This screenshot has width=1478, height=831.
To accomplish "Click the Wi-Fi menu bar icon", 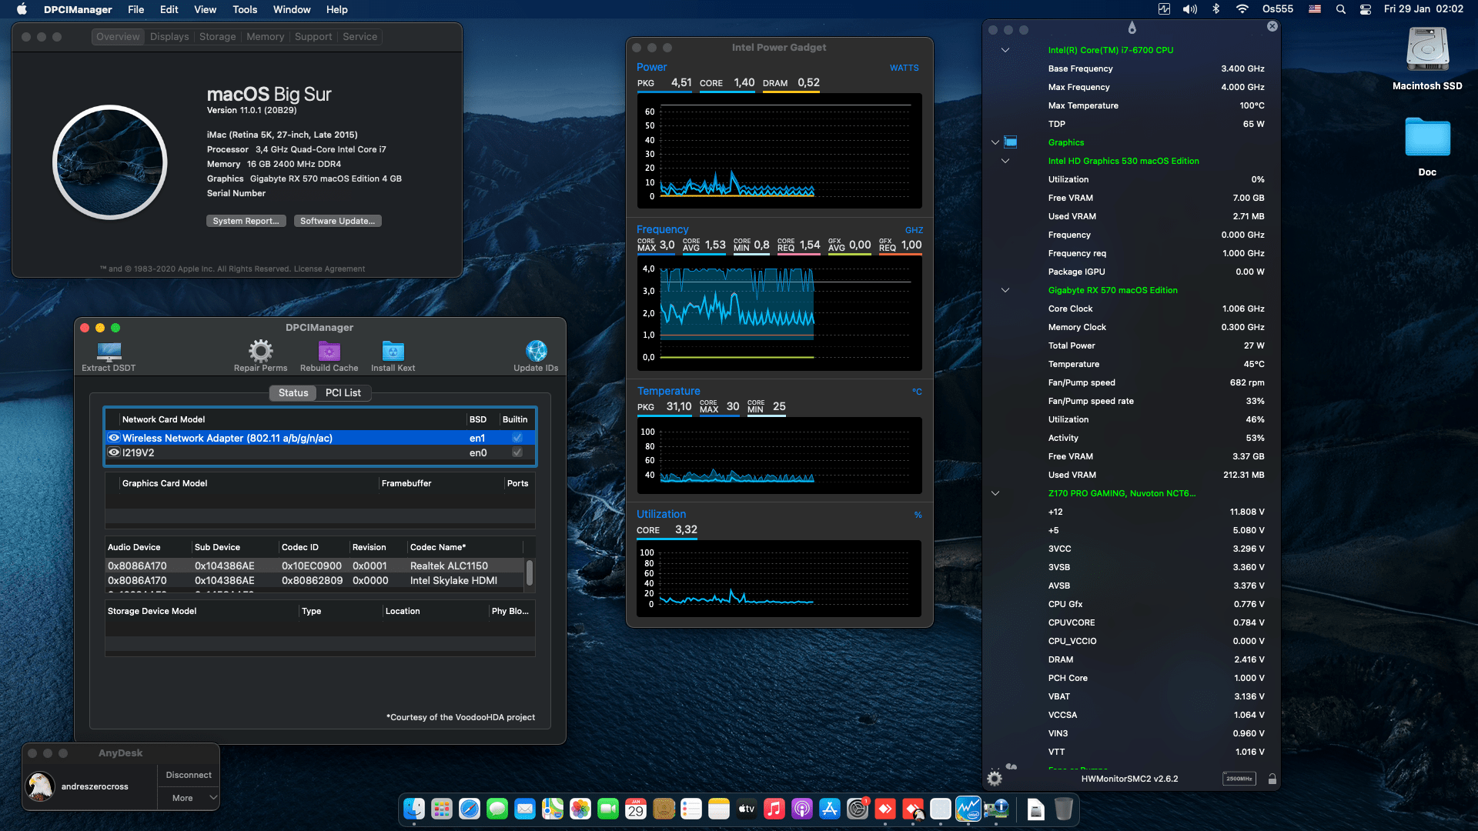I will coord(1242,9).
